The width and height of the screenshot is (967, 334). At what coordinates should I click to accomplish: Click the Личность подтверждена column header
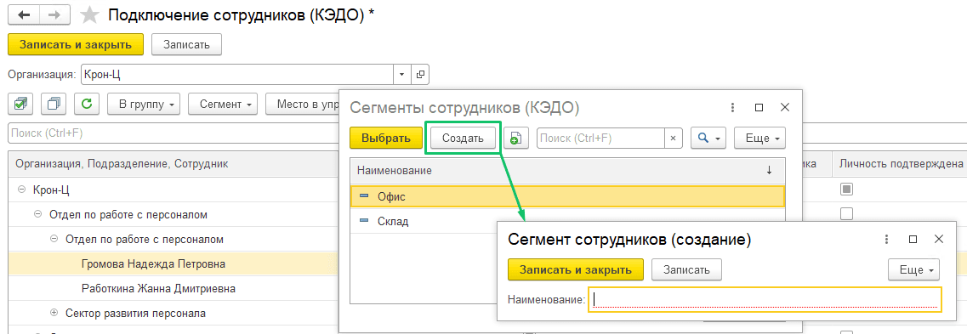click(901, 164)
